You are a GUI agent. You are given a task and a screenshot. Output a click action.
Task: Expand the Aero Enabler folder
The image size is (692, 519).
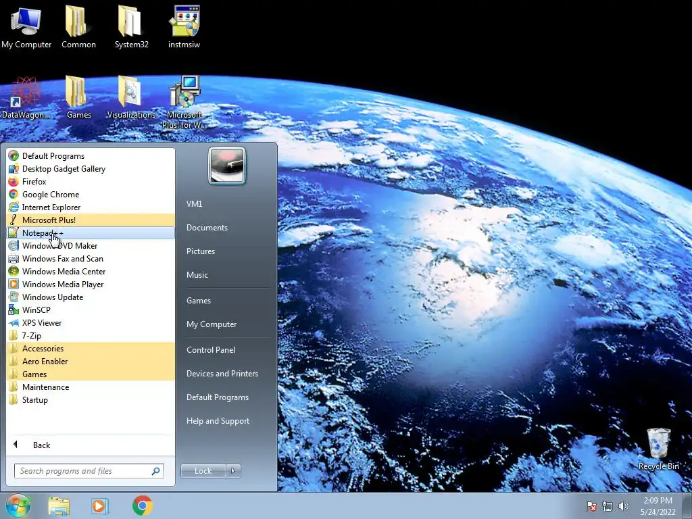[91, 361]
